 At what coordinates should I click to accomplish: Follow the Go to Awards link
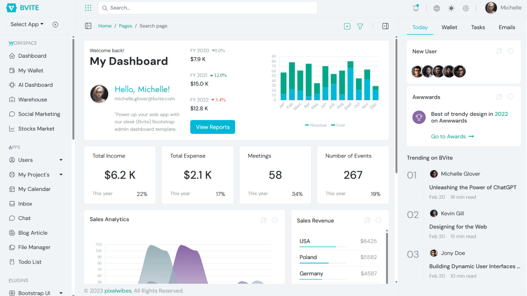[x=452, y=136]
